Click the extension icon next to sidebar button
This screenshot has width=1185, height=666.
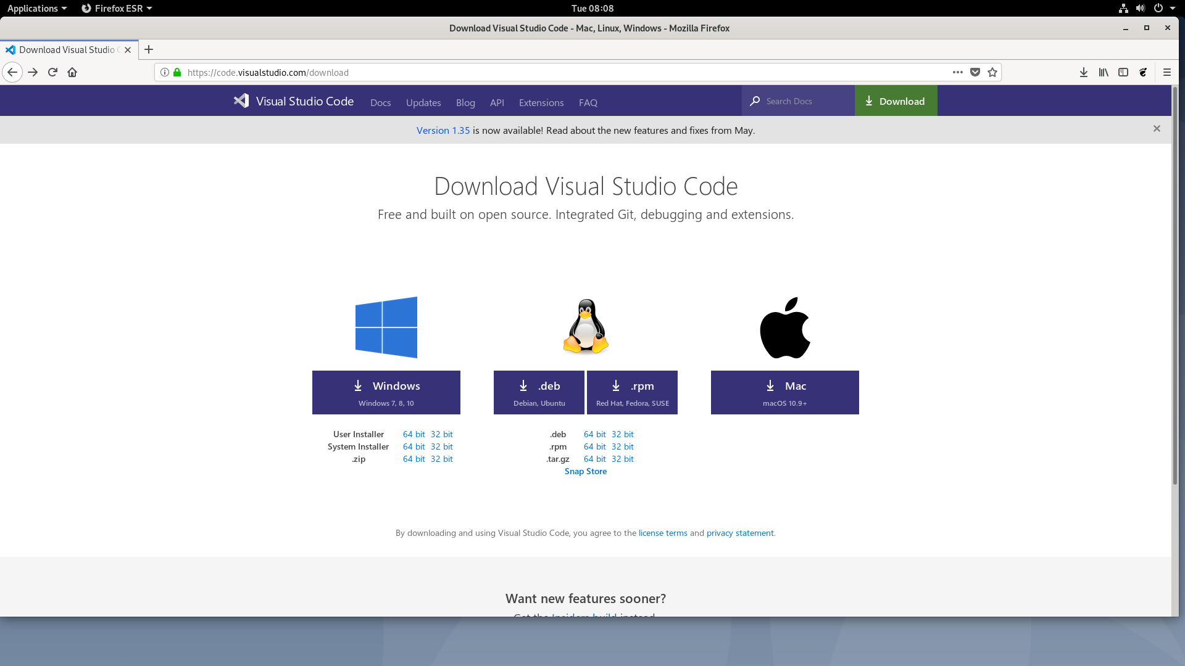pyautogui.click(x=1143, y=72)
